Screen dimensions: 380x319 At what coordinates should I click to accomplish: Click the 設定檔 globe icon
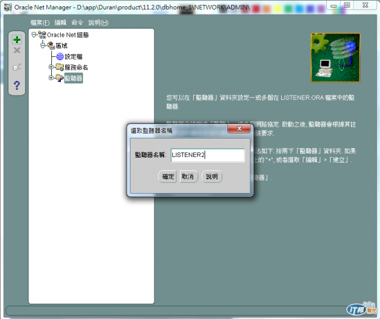tap(60, 56)
